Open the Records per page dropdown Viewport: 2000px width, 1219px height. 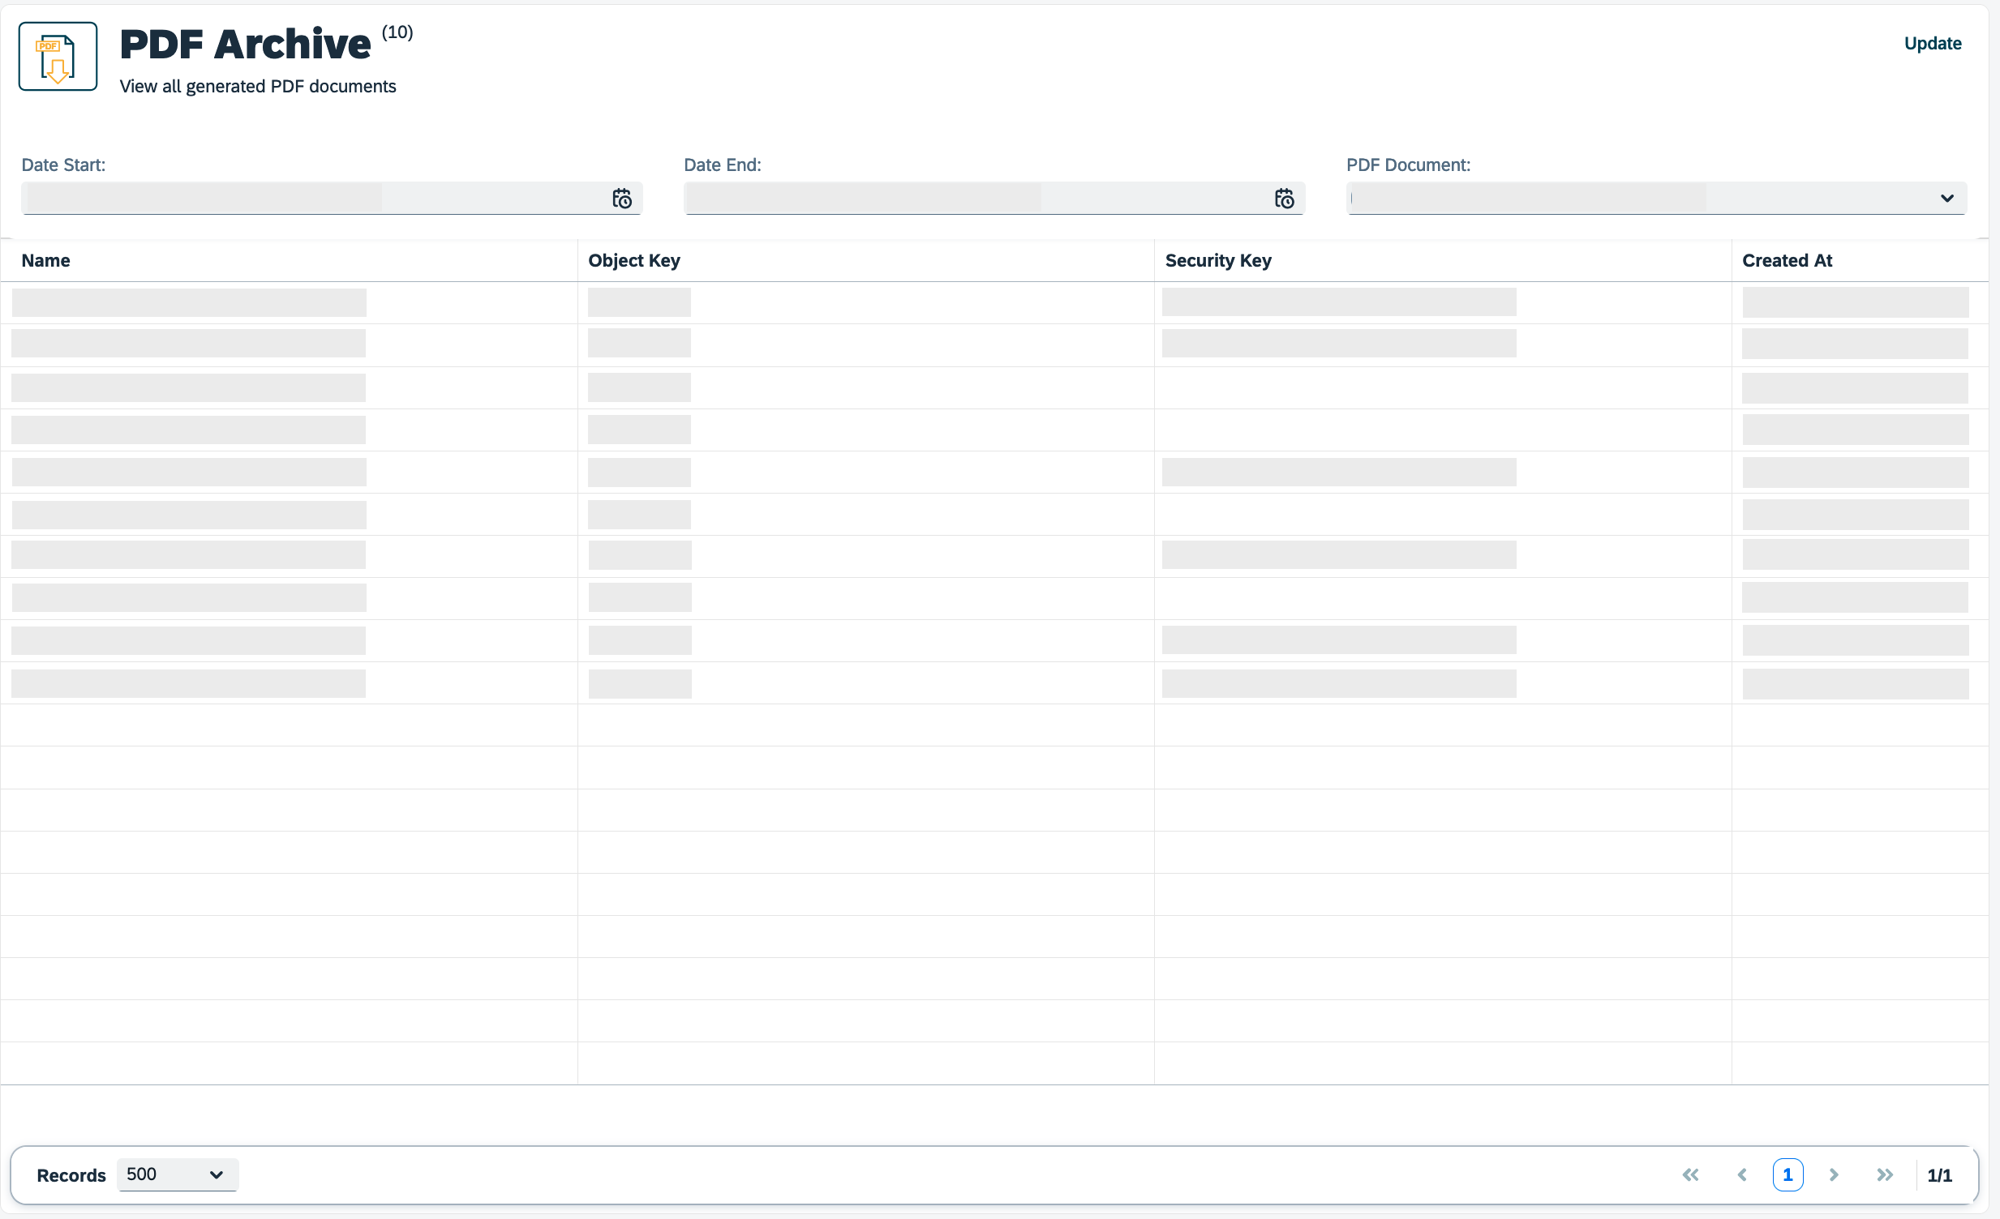coord(177,1174)
